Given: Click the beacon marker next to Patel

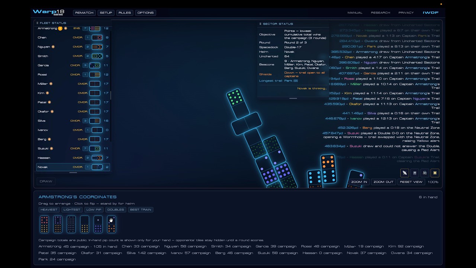Looking at the screenshot, I should click(49, 102).
